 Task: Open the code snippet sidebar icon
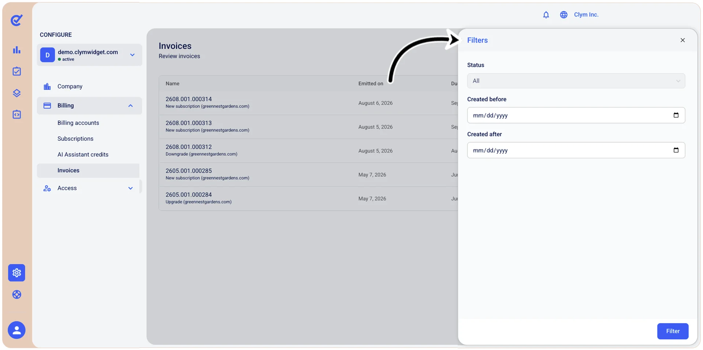[17, 114]
